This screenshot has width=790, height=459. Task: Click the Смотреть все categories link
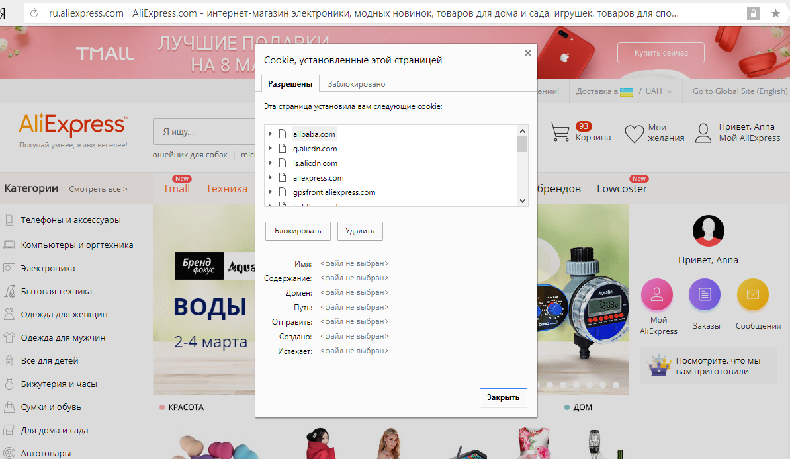tap(98, 189)
